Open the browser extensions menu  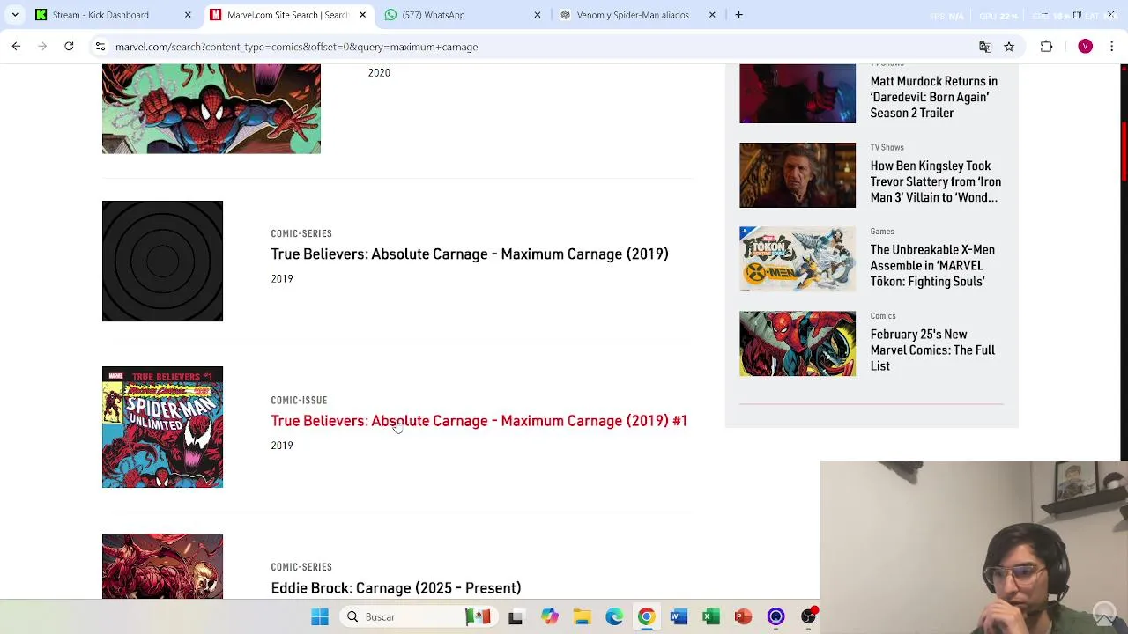coord(1047,47)
